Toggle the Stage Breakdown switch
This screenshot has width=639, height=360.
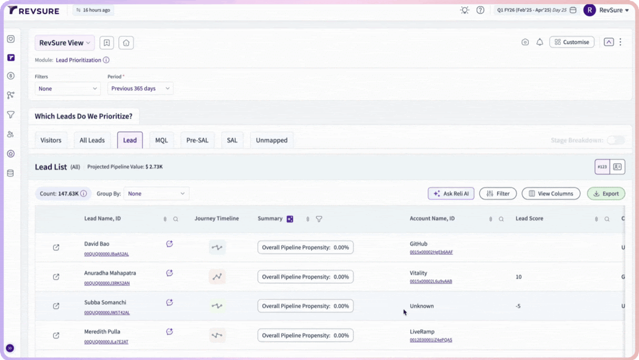[616, 140]
